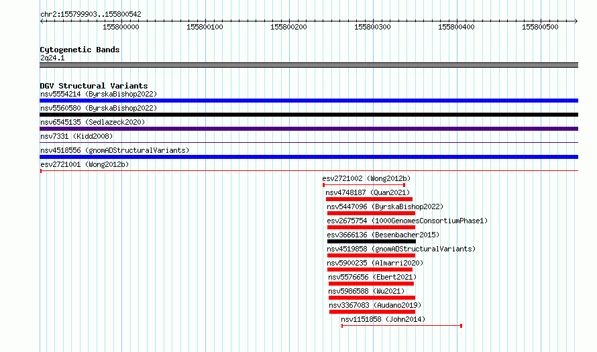
Task: Click nsv5986588 (Wu2021) label
Action: 366,291
